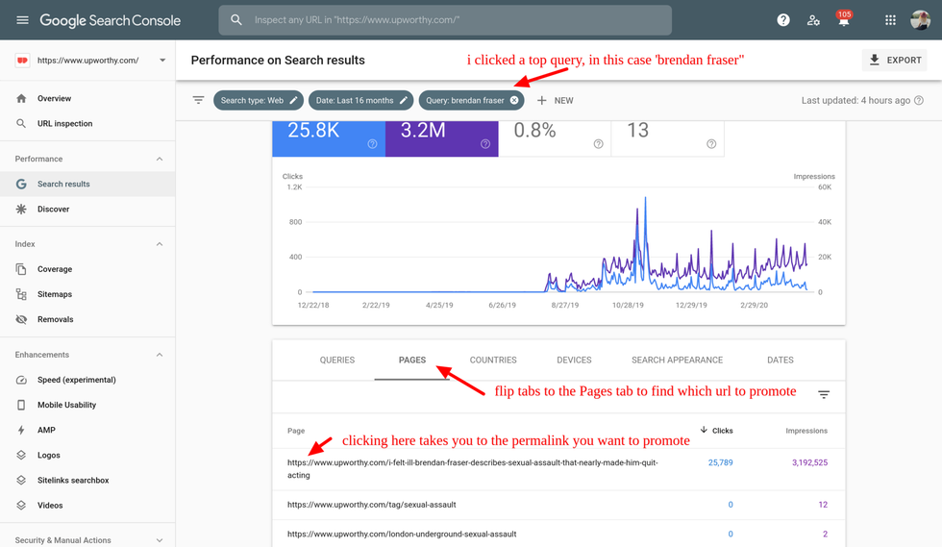
Task: Remove the brendan fraser query filter
Action: (x=514, y=100)
